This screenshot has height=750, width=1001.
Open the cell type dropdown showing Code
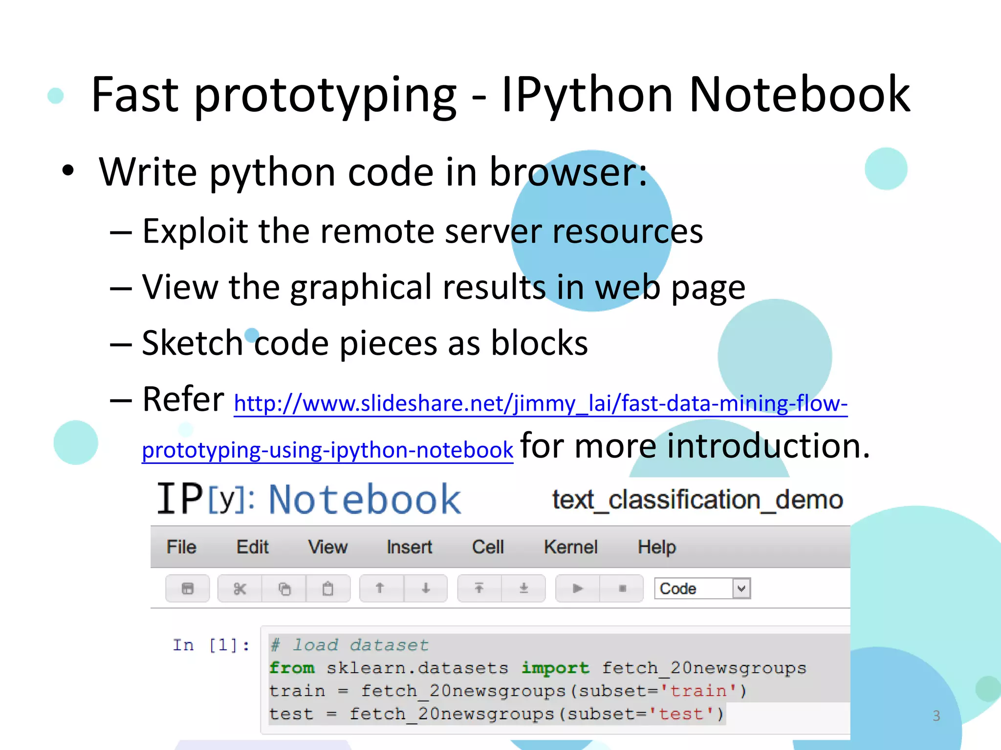point(701,588)
